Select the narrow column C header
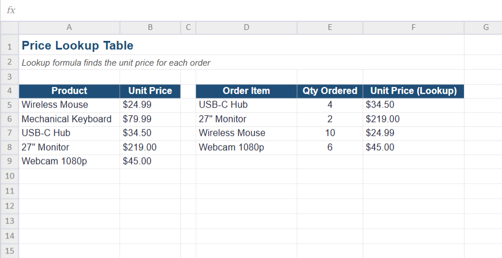Screen dimensions: 502x258 (x=188, y=28)
